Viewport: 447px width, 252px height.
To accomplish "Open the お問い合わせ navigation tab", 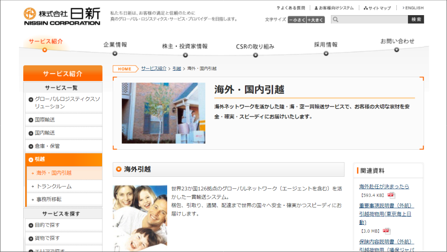I will (397, 44).
